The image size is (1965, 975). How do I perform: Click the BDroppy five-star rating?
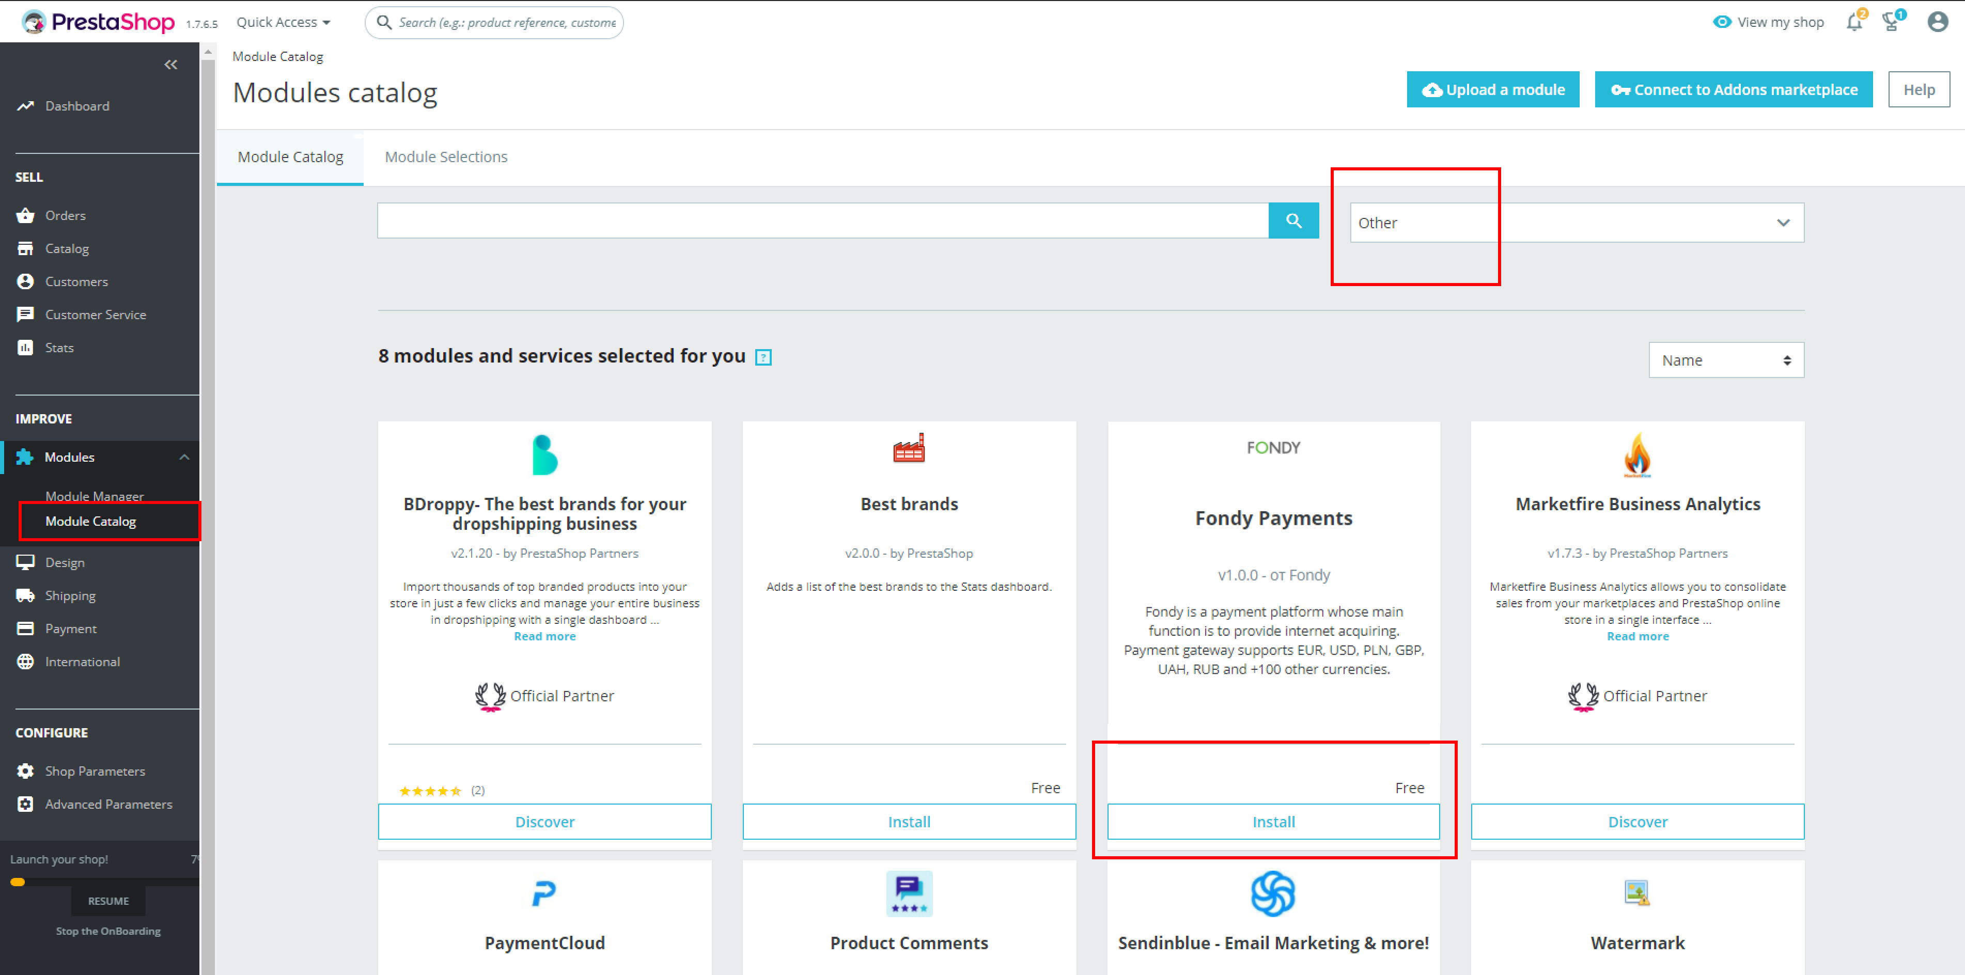point(430,791)
